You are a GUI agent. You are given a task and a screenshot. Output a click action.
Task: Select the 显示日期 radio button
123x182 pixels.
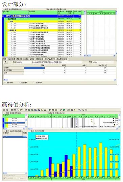coord(34,82)
